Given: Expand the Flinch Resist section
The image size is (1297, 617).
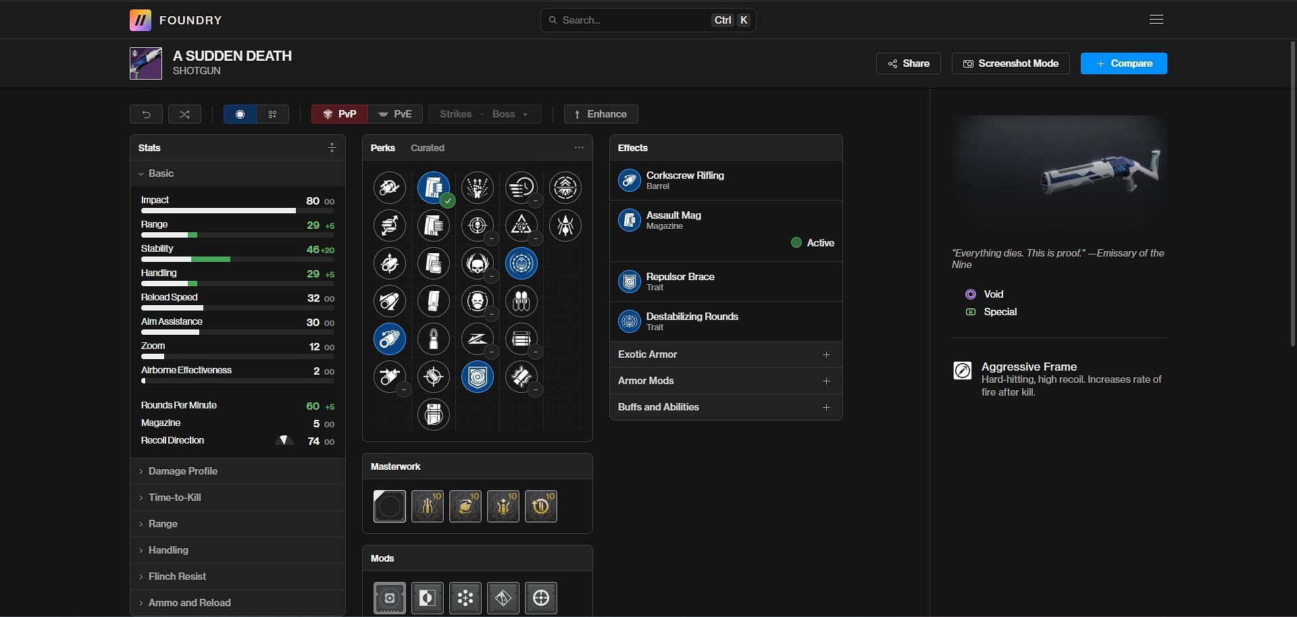Looking at the screenshot, I should 238,576.
